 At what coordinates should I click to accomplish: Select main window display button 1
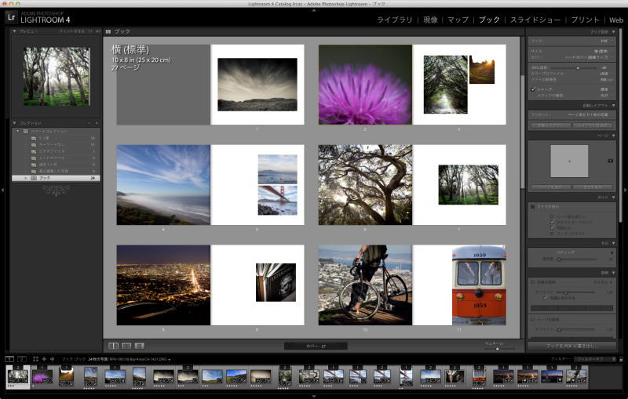point(9,359)
